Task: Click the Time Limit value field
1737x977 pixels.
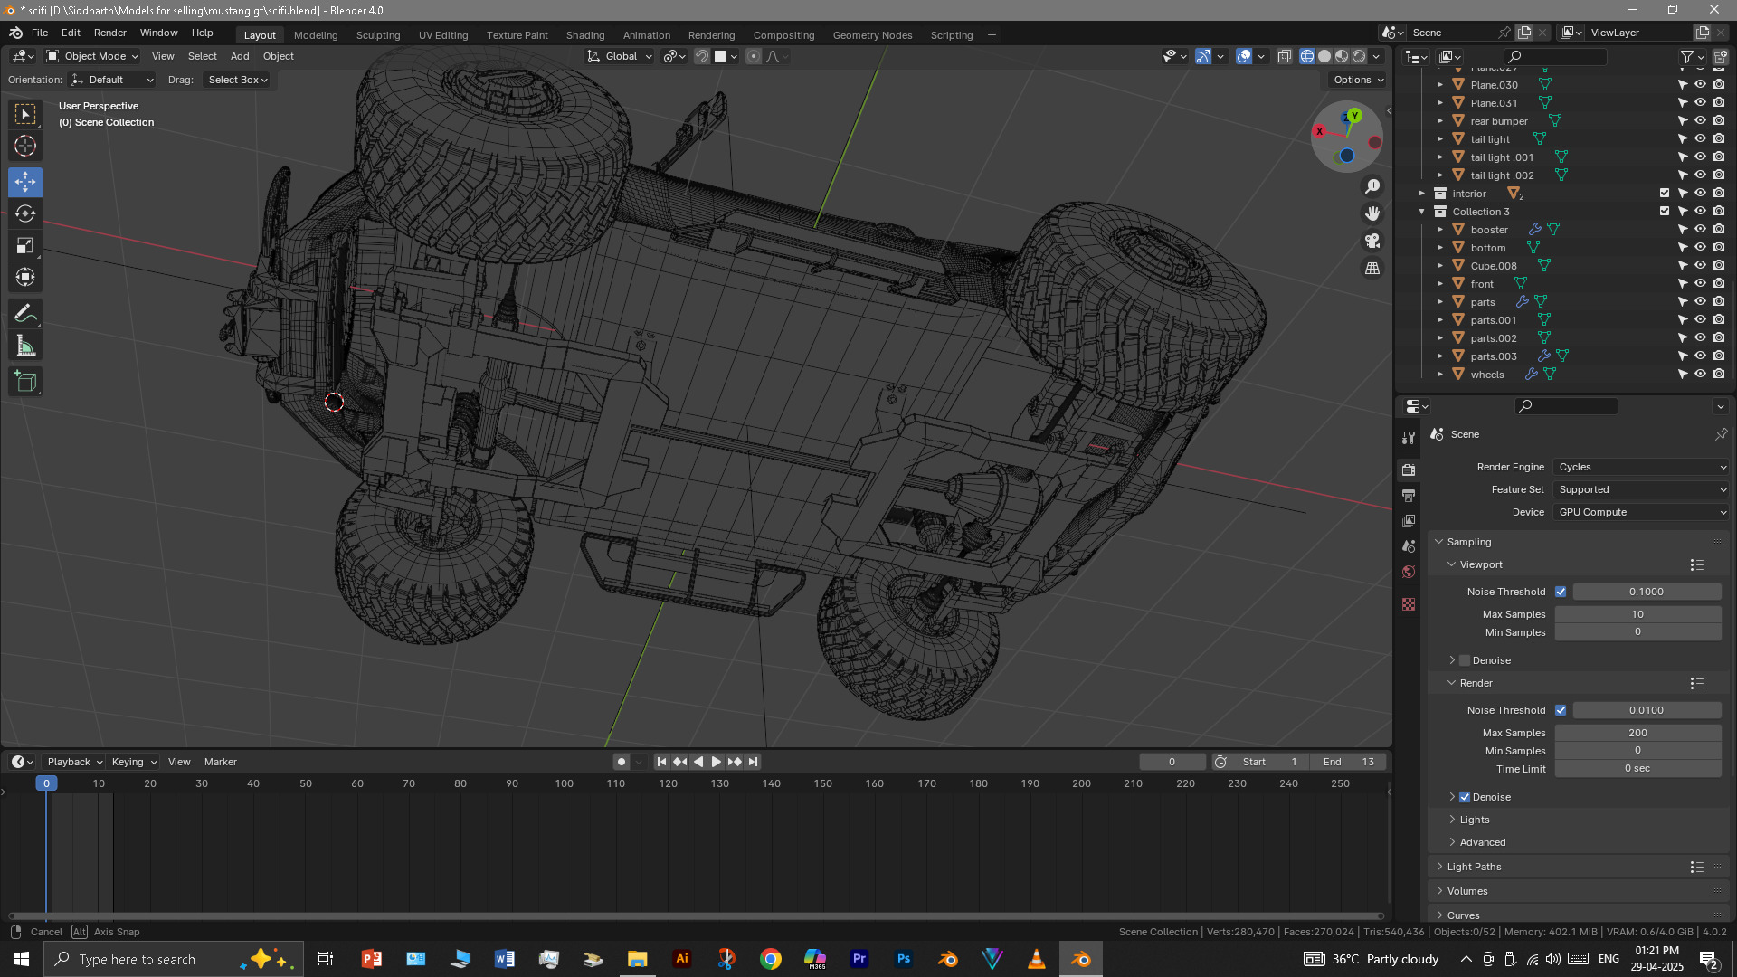Action: [1637, 769]
